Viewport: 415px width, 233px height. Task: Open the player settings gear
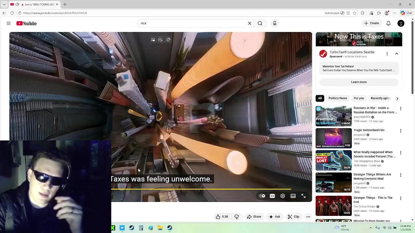click(283, 196)
